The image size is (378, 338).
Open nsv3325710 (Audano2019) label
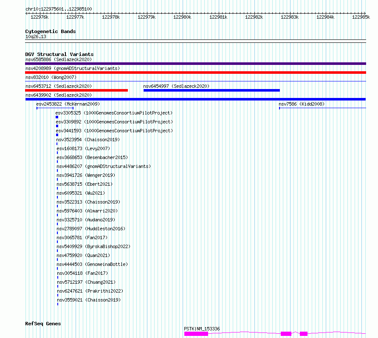(86, 220)
